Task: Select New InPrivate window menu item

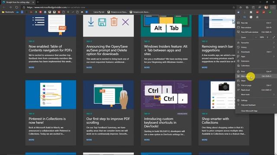Action: coord(255,32)
